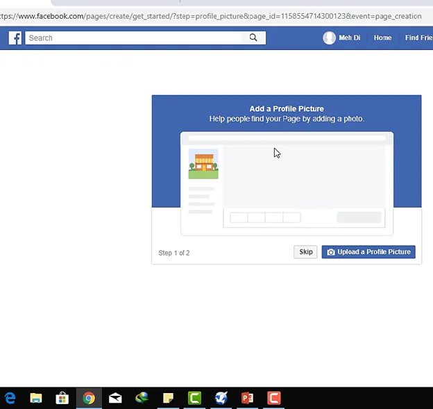The height and width of the screenshot is (409, 433).
Task: Open the Meh Di profile avatar
Action: 329,38
